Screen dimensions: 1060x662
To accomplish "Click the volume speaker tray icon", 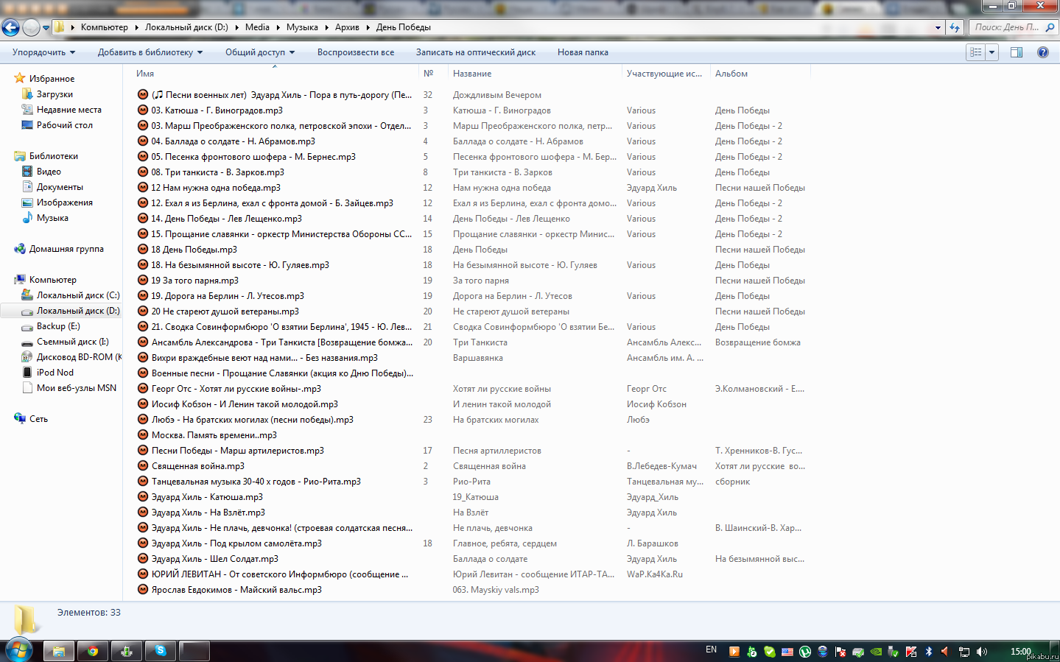I will [x=982, y=652].
